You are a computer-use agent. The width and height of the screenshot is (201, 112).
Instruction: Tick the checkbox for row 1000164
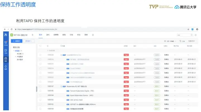click(40, 109)
